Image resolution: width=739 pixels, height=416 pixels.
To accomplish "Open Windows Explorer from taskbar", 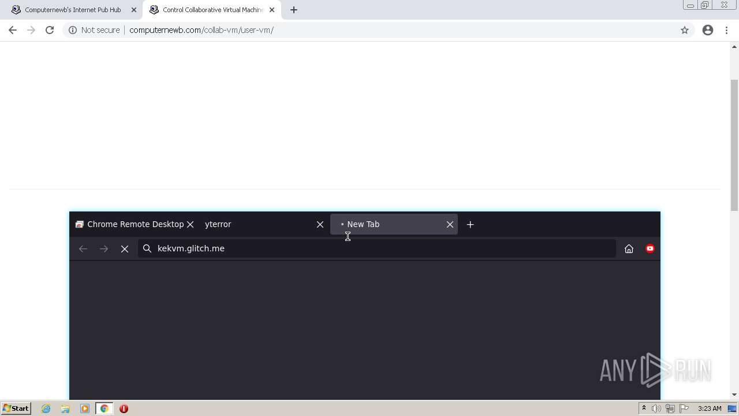I will click(65, 408).
